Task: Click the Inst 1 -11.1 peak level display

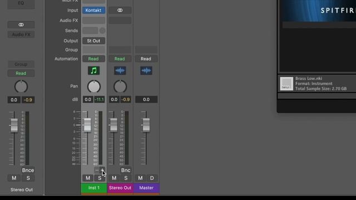Action: (x=100, y=99)
